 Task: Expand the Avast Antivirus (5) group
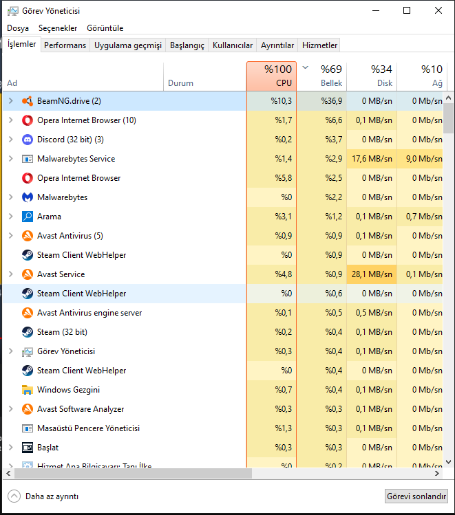click(x=10, y=236)
